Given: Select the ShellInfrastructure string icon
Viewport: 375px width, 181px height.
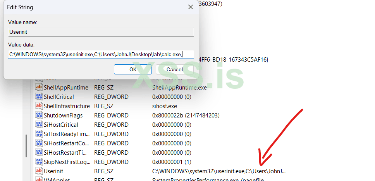Looking at the screenshot, I should pyautogui.click(x=39, y=106).
